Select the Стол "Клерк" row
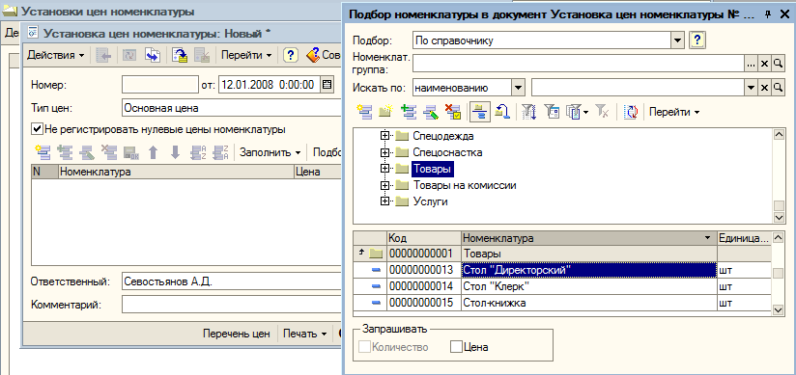 [562, 287]
